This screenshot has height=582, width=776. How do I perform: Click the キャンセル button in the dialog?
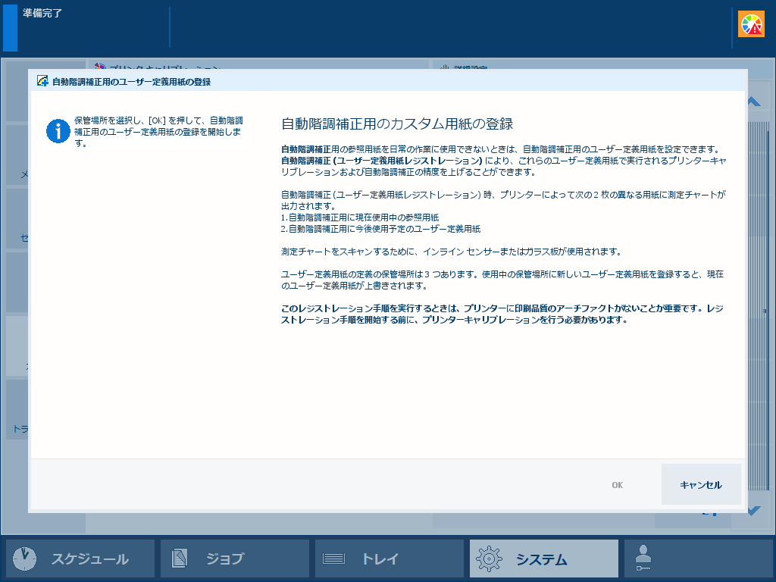[x=701, y=484]
